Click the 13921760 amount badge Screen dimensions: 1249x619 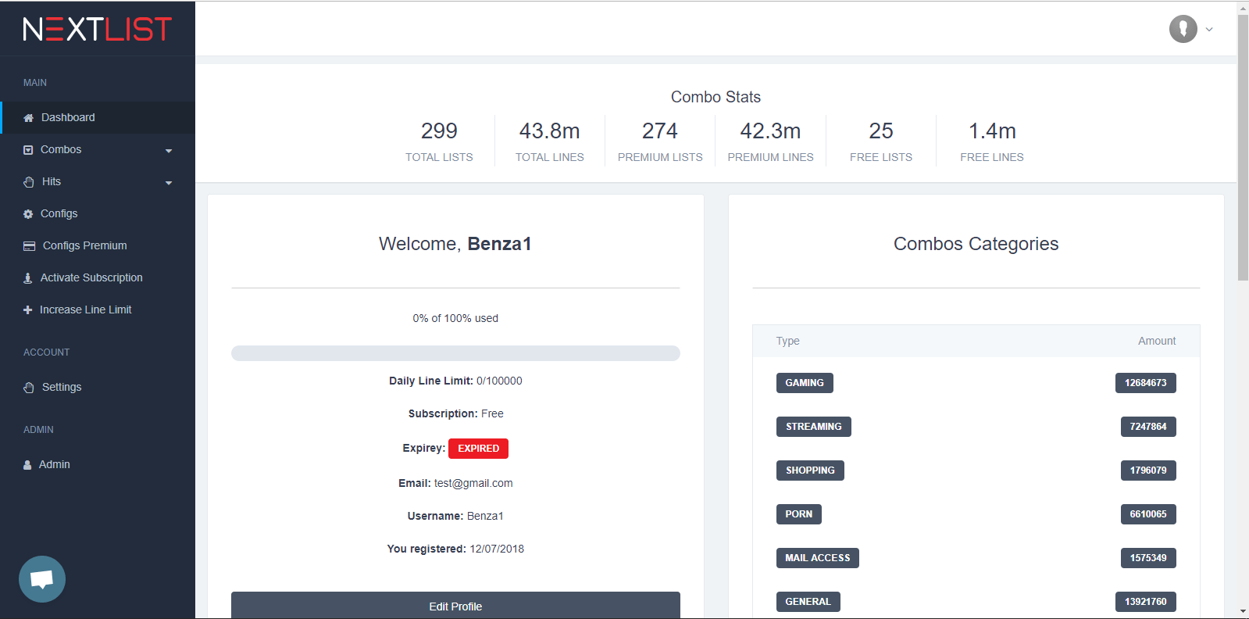(x=1146, y=602)
